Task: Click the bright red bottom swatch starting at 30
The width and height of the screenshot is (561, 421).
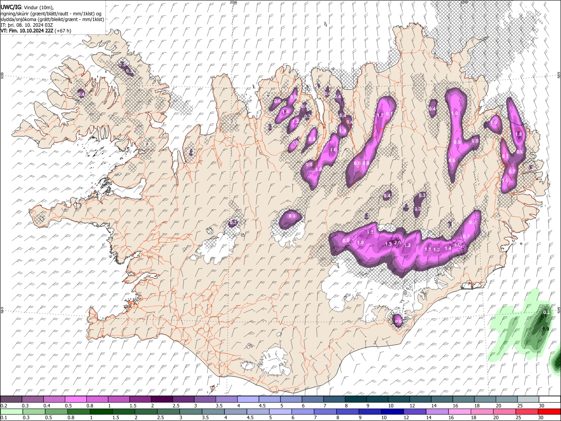Action: (550, 411)
